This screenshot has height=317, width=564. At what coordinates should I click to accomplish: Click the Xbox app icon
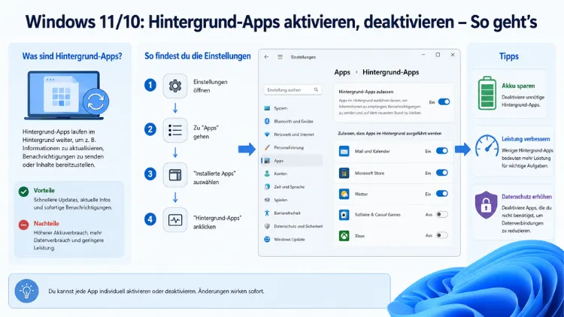point(344,236)
